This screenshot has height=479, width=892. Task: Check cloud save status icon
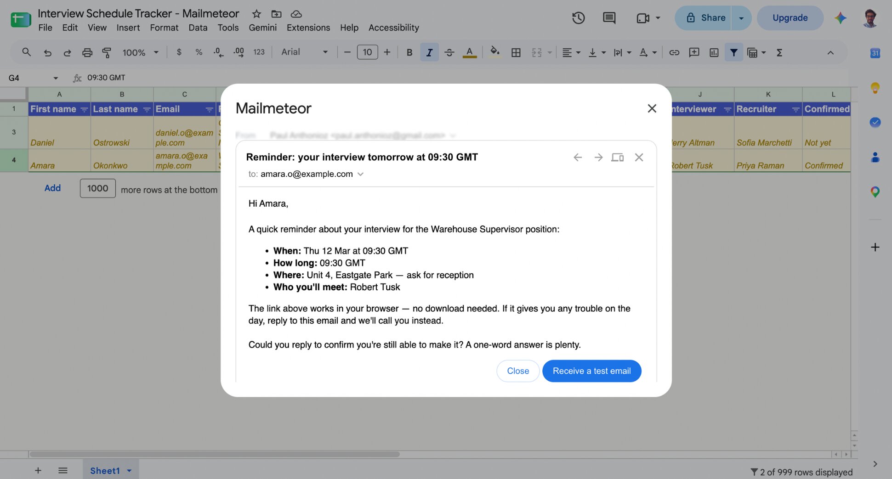pos(296,14)
